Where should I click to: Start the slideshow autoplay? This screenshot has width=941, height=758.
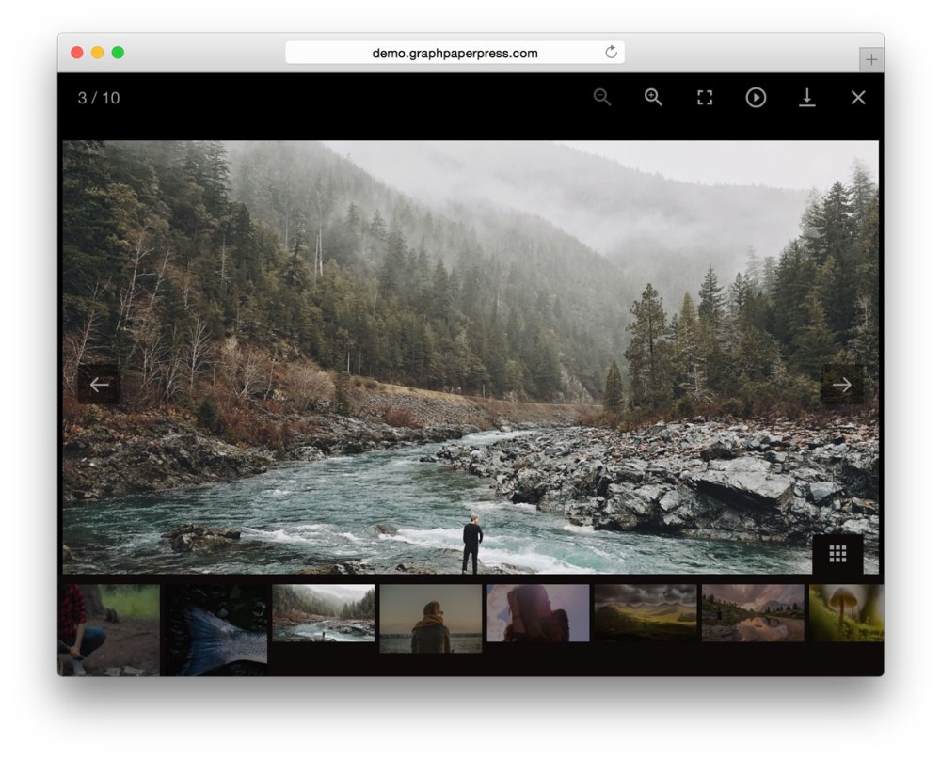point(756,98)
